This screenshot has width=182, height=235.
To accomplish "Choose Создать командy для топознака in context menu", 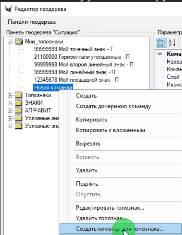I will pyautogui.click(x=120, y=229).
